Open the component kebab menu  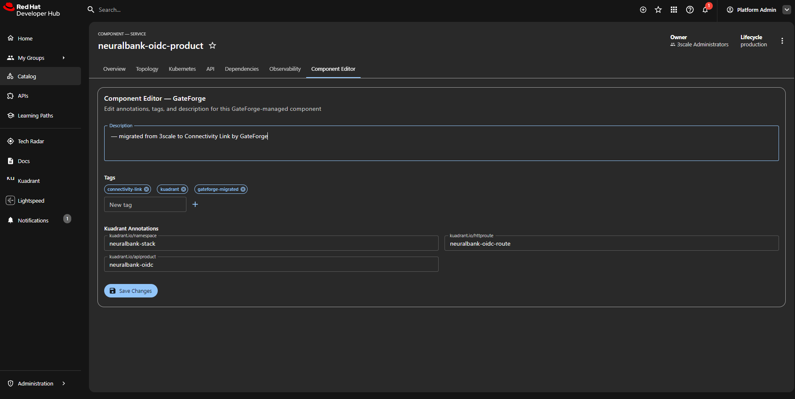click(x=782, y=41)
